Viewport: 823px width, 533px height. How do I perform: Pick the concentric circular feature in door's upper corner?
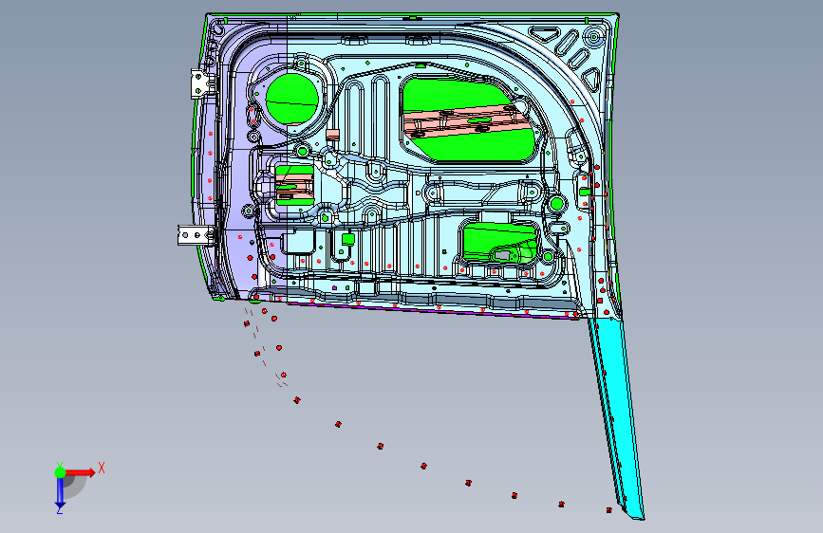594,37
